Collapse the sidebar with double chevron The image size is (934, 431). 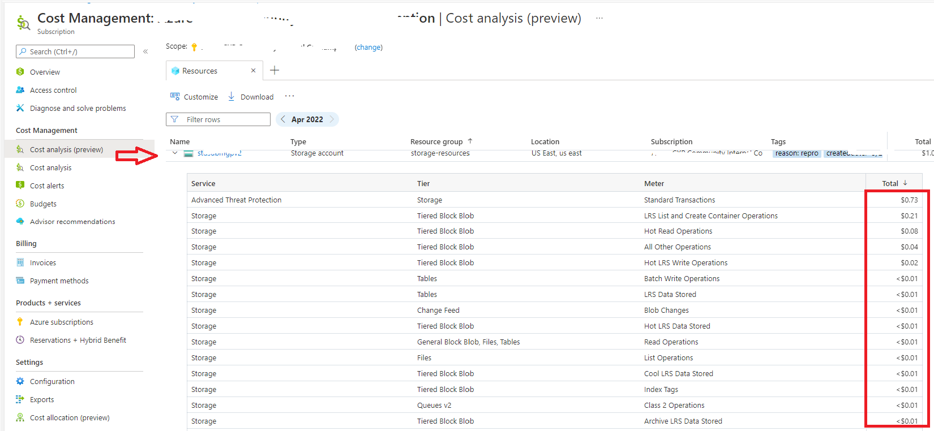coord(145,51)
